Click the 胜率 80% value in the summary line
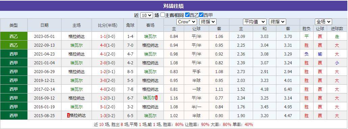Image resolution: width=348 pixels, height=129 pixels. tap(179, 125)
